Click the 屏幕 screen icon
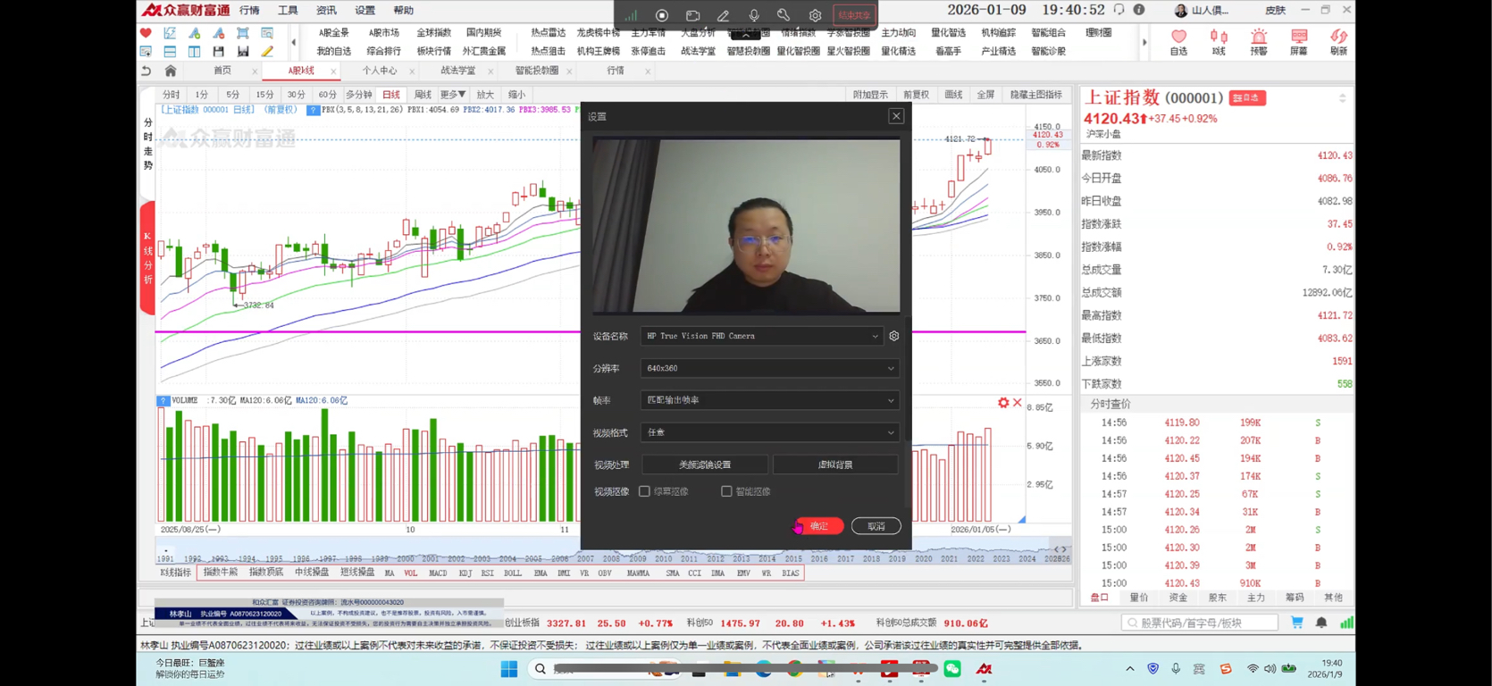 tap(1298, 42)
